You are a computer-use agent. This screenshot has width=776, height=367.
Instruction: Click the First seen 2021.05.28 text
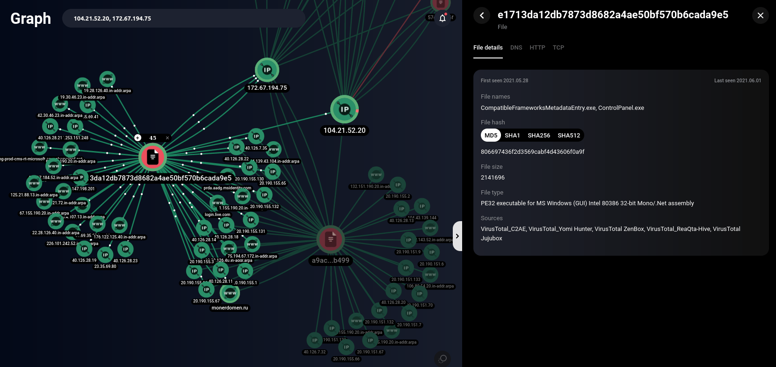click(504, 80)
